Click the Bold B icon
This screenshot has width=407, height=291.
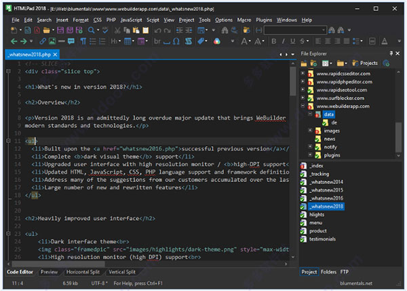(x=274, y=41)
